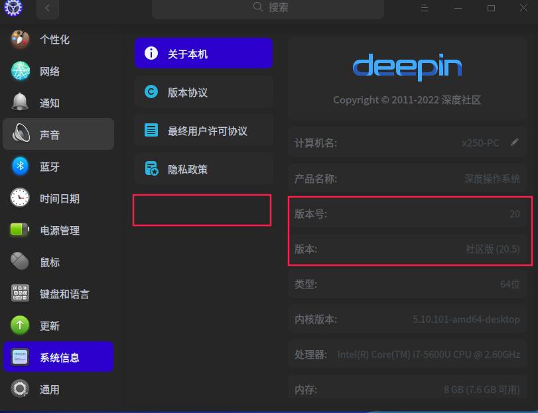
Task: Click the back arrow navigation button
Action: click(46, 8)
